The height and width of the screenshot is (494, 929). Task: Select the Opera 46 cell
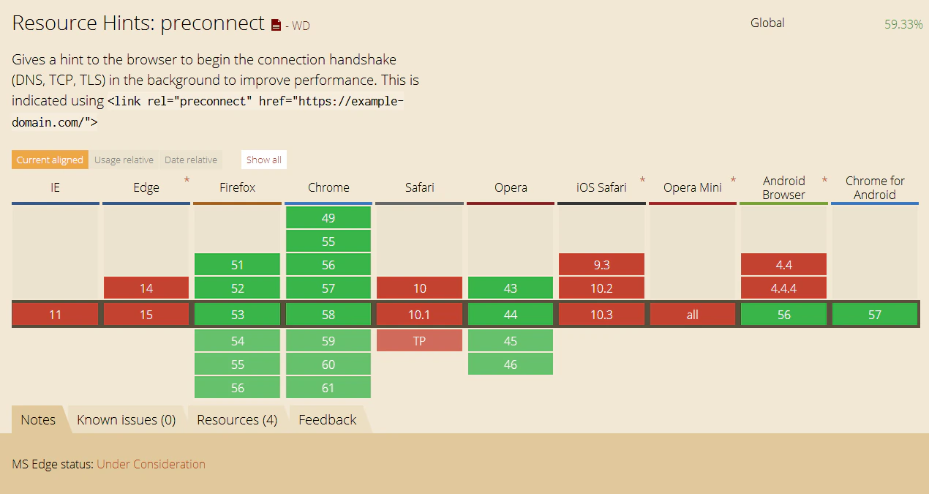pyautogui.click(x=511, y=364)
